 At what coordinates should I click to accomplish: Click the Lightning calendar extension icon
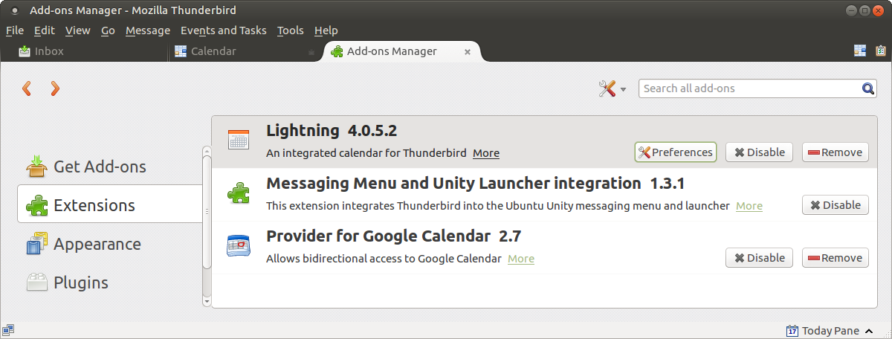[239, 139]
